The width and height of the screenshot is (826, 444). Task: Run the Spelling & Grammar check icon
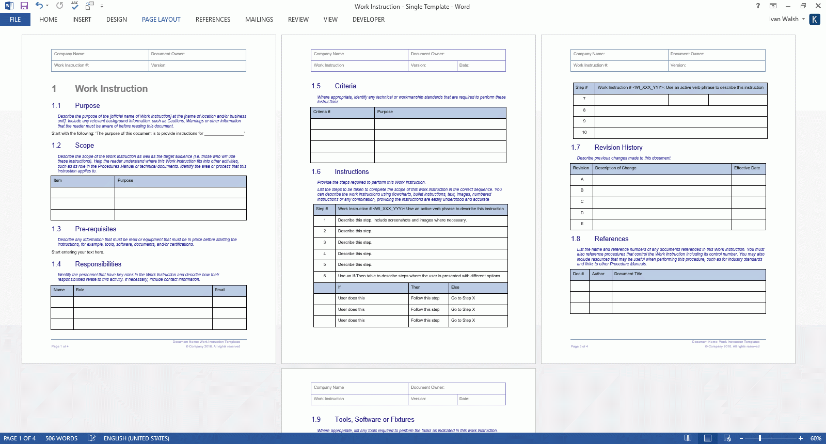[x=75, y=6]
